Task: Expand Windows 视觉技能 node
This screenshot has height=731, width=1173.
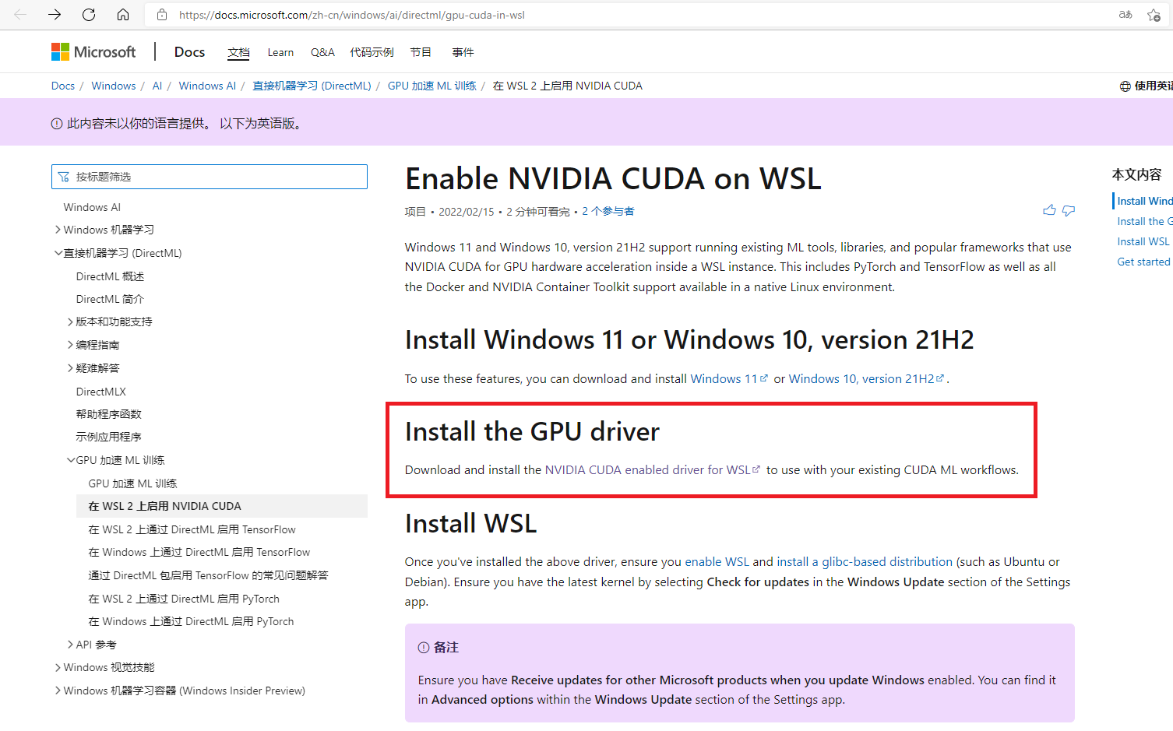Action: [58, 667]
